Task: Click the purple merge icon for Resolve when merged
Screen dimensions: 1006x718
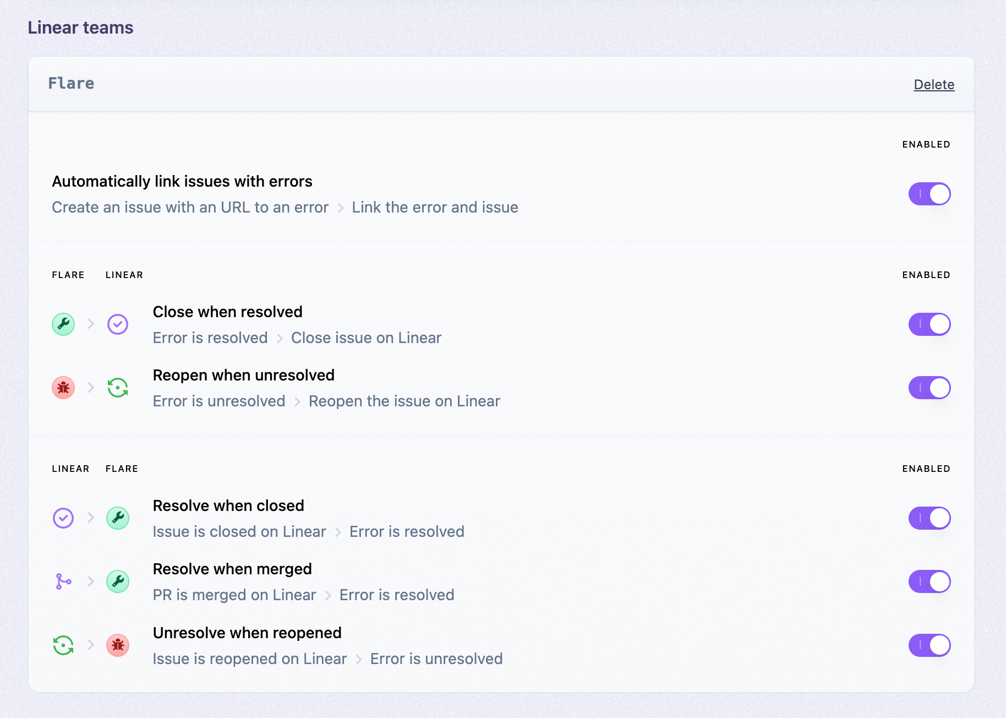Action: tap(63, 581)
